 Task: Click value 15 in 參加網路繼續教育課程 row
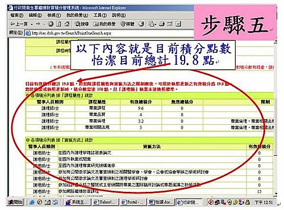coord(260,191)
